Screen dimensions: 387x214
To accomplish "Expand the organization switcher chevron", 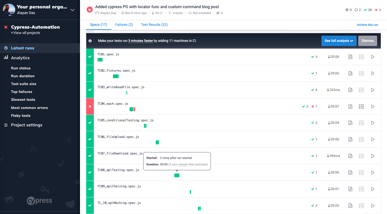I will (72, 10).
